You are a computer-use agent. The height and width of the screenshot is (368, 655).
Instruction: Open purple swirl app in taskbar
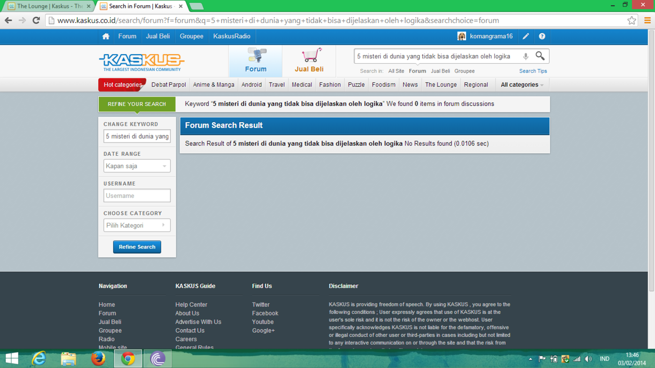click(x=158, y=359)
